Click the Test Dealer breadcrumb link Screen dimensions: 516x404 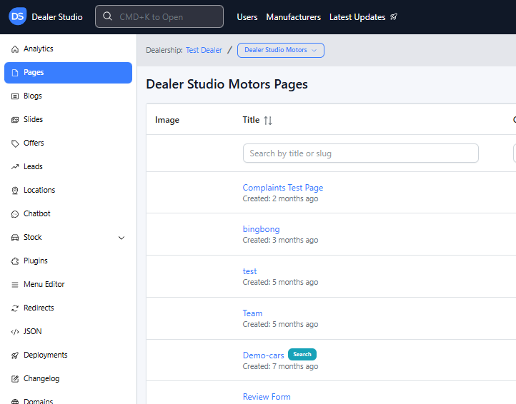204,50
